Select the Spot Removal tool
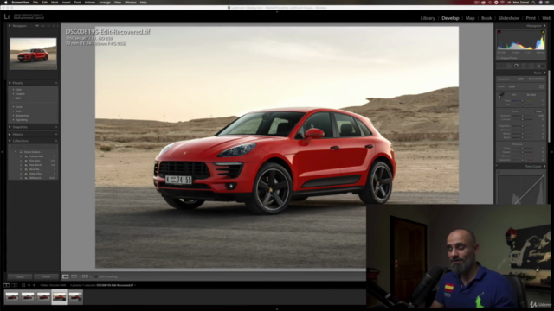The height and width of the screenshot is (311, 554). coord(508,66)
